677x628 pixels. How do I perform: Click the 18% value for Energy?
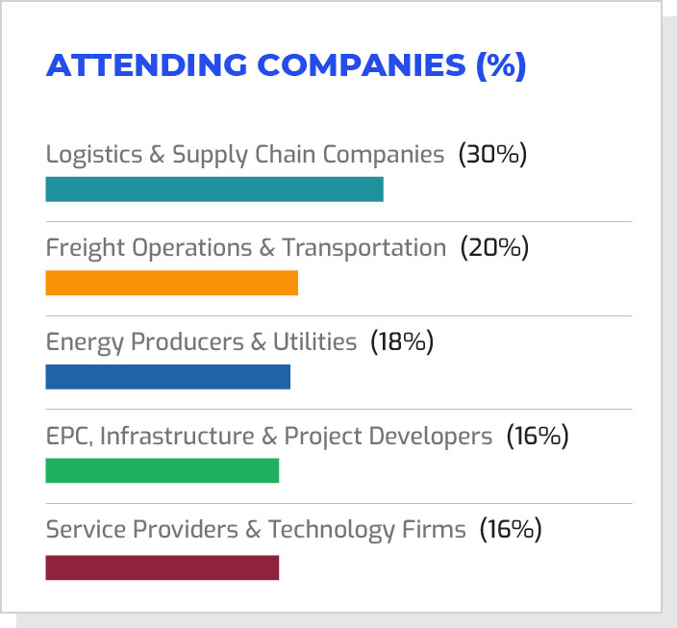coord(402,341)
